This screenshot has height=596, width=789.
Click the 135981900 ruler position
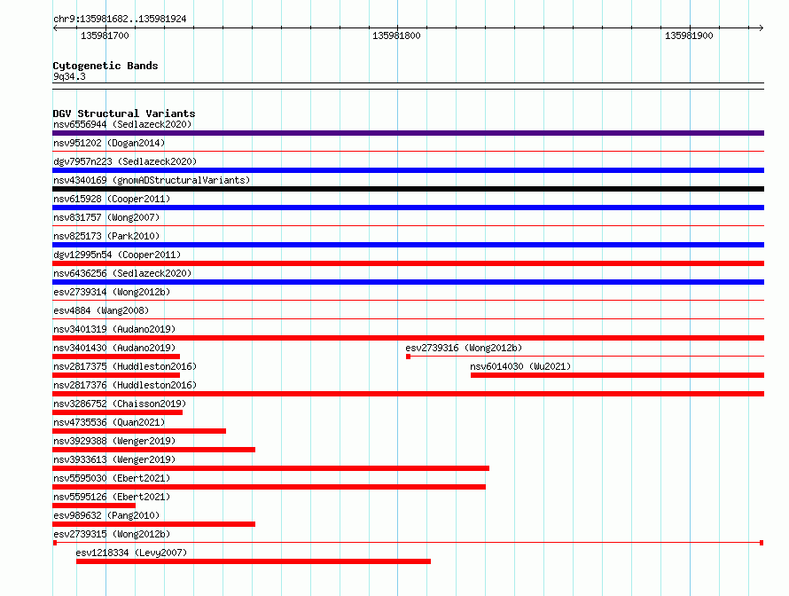click(689, 35)
